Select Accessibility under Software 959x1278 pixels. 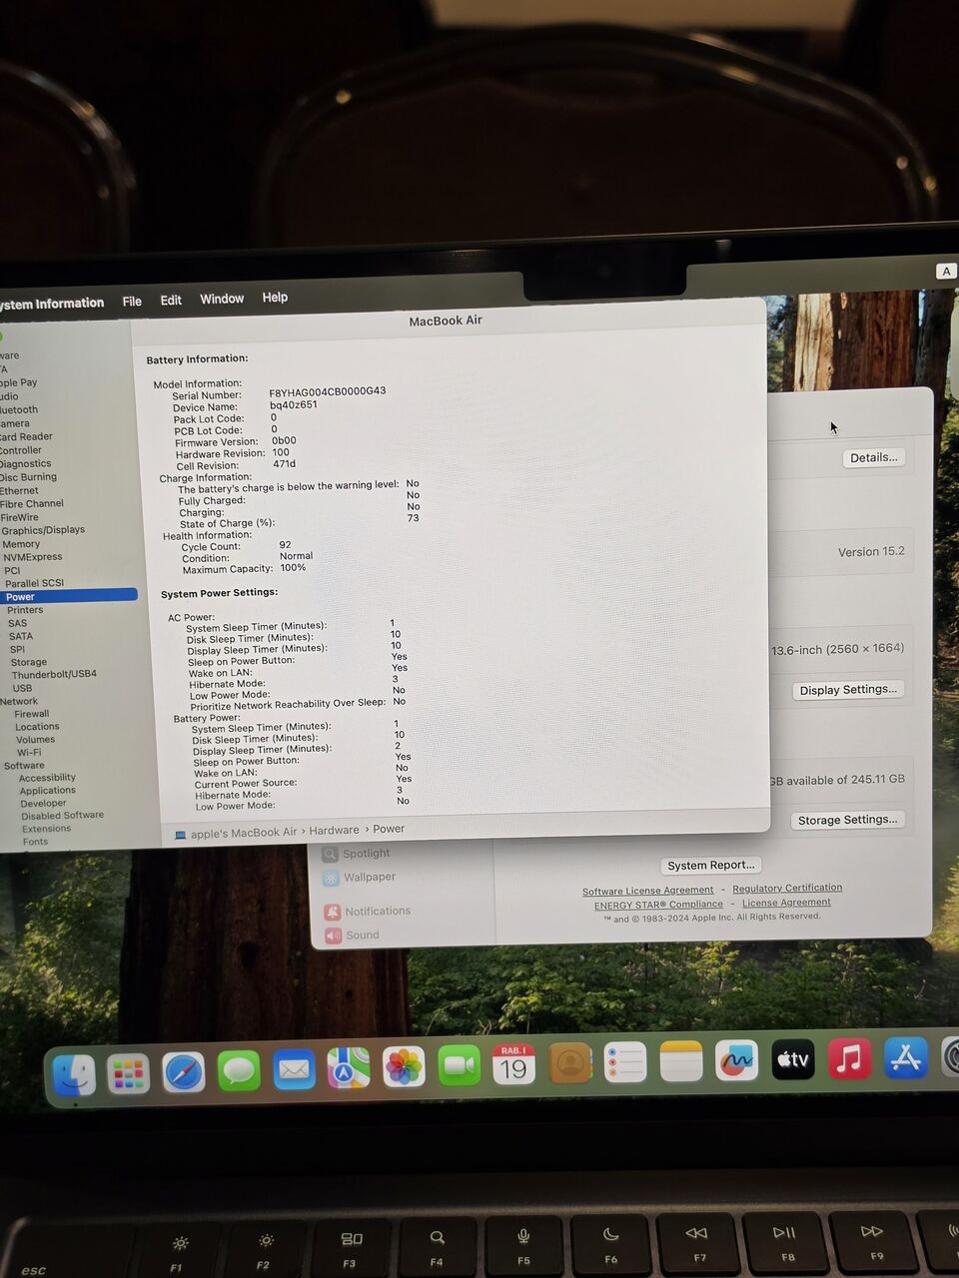click(47, 778)
